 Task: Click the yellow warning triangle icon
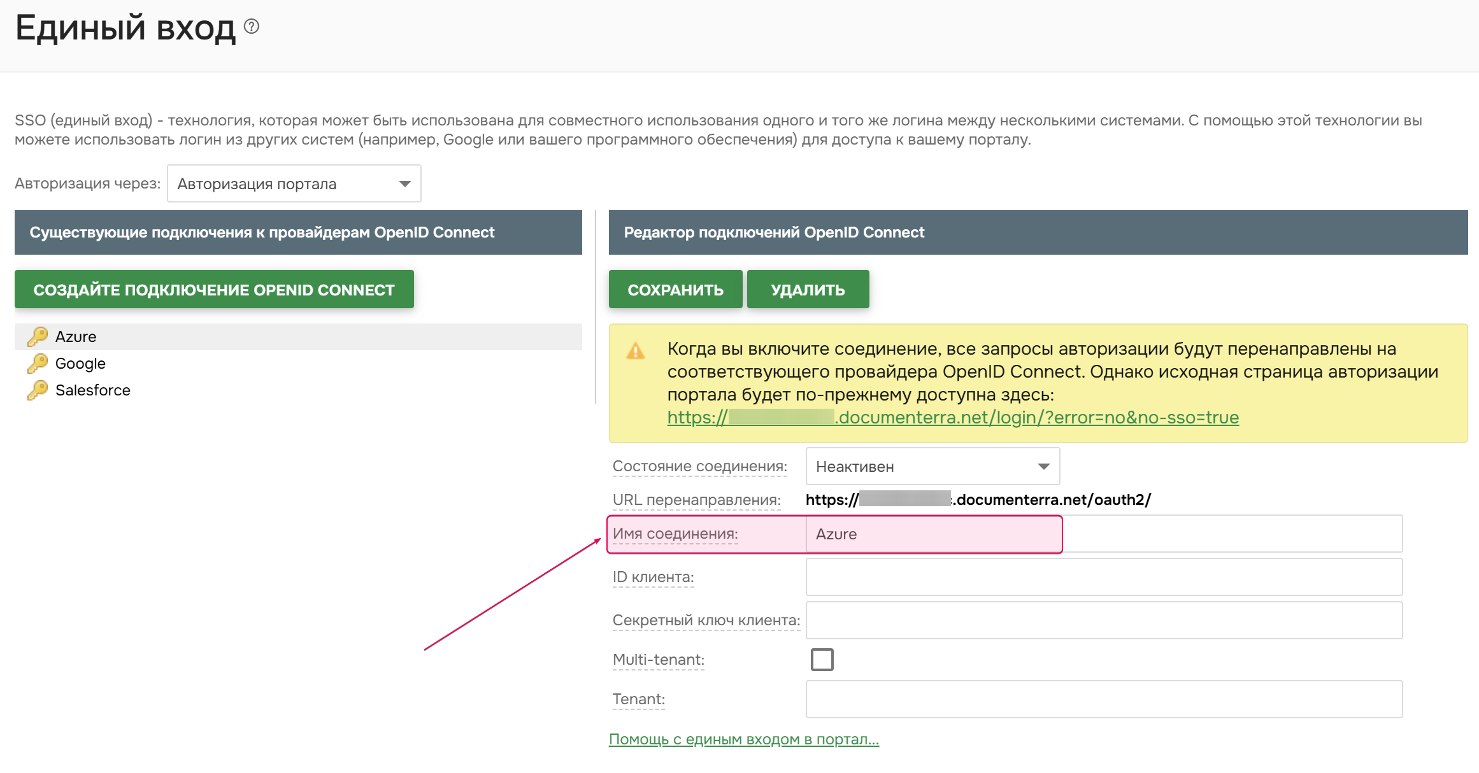(x=636, y=351)
